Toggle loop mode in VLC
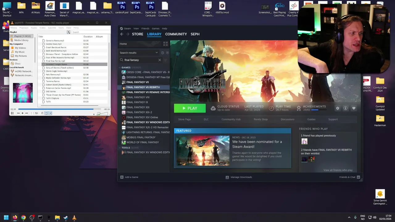The image size is (395, 222). (46, 113)
